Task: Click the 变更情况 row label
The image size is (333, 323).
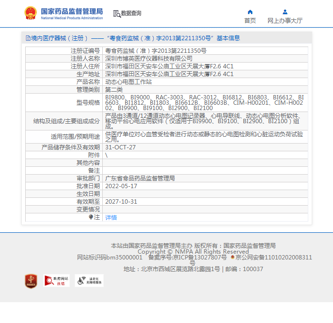Action: (x=88, y=210)
